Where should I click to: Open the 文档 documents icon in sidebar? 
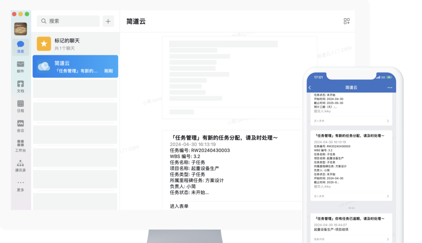(20, 84)
